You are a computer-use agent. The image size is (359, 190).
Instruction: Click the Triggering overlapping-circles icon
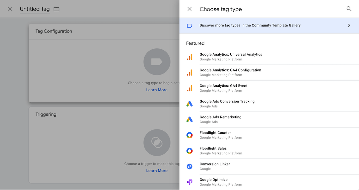point(157,143)
